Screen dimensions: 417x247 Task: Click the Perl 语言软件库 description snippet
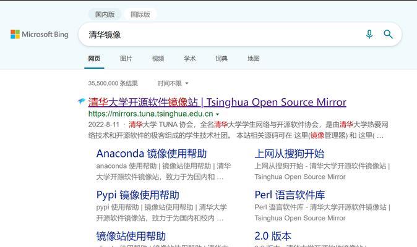(x=322, y=212)
